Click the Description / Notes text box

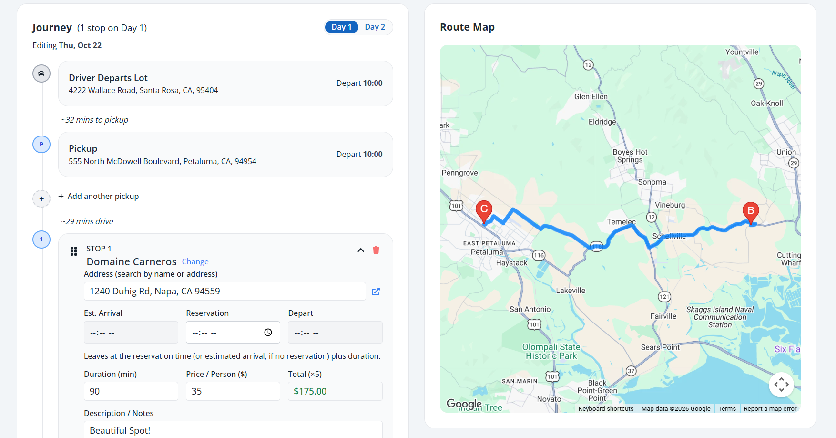[x=233, y=430]
